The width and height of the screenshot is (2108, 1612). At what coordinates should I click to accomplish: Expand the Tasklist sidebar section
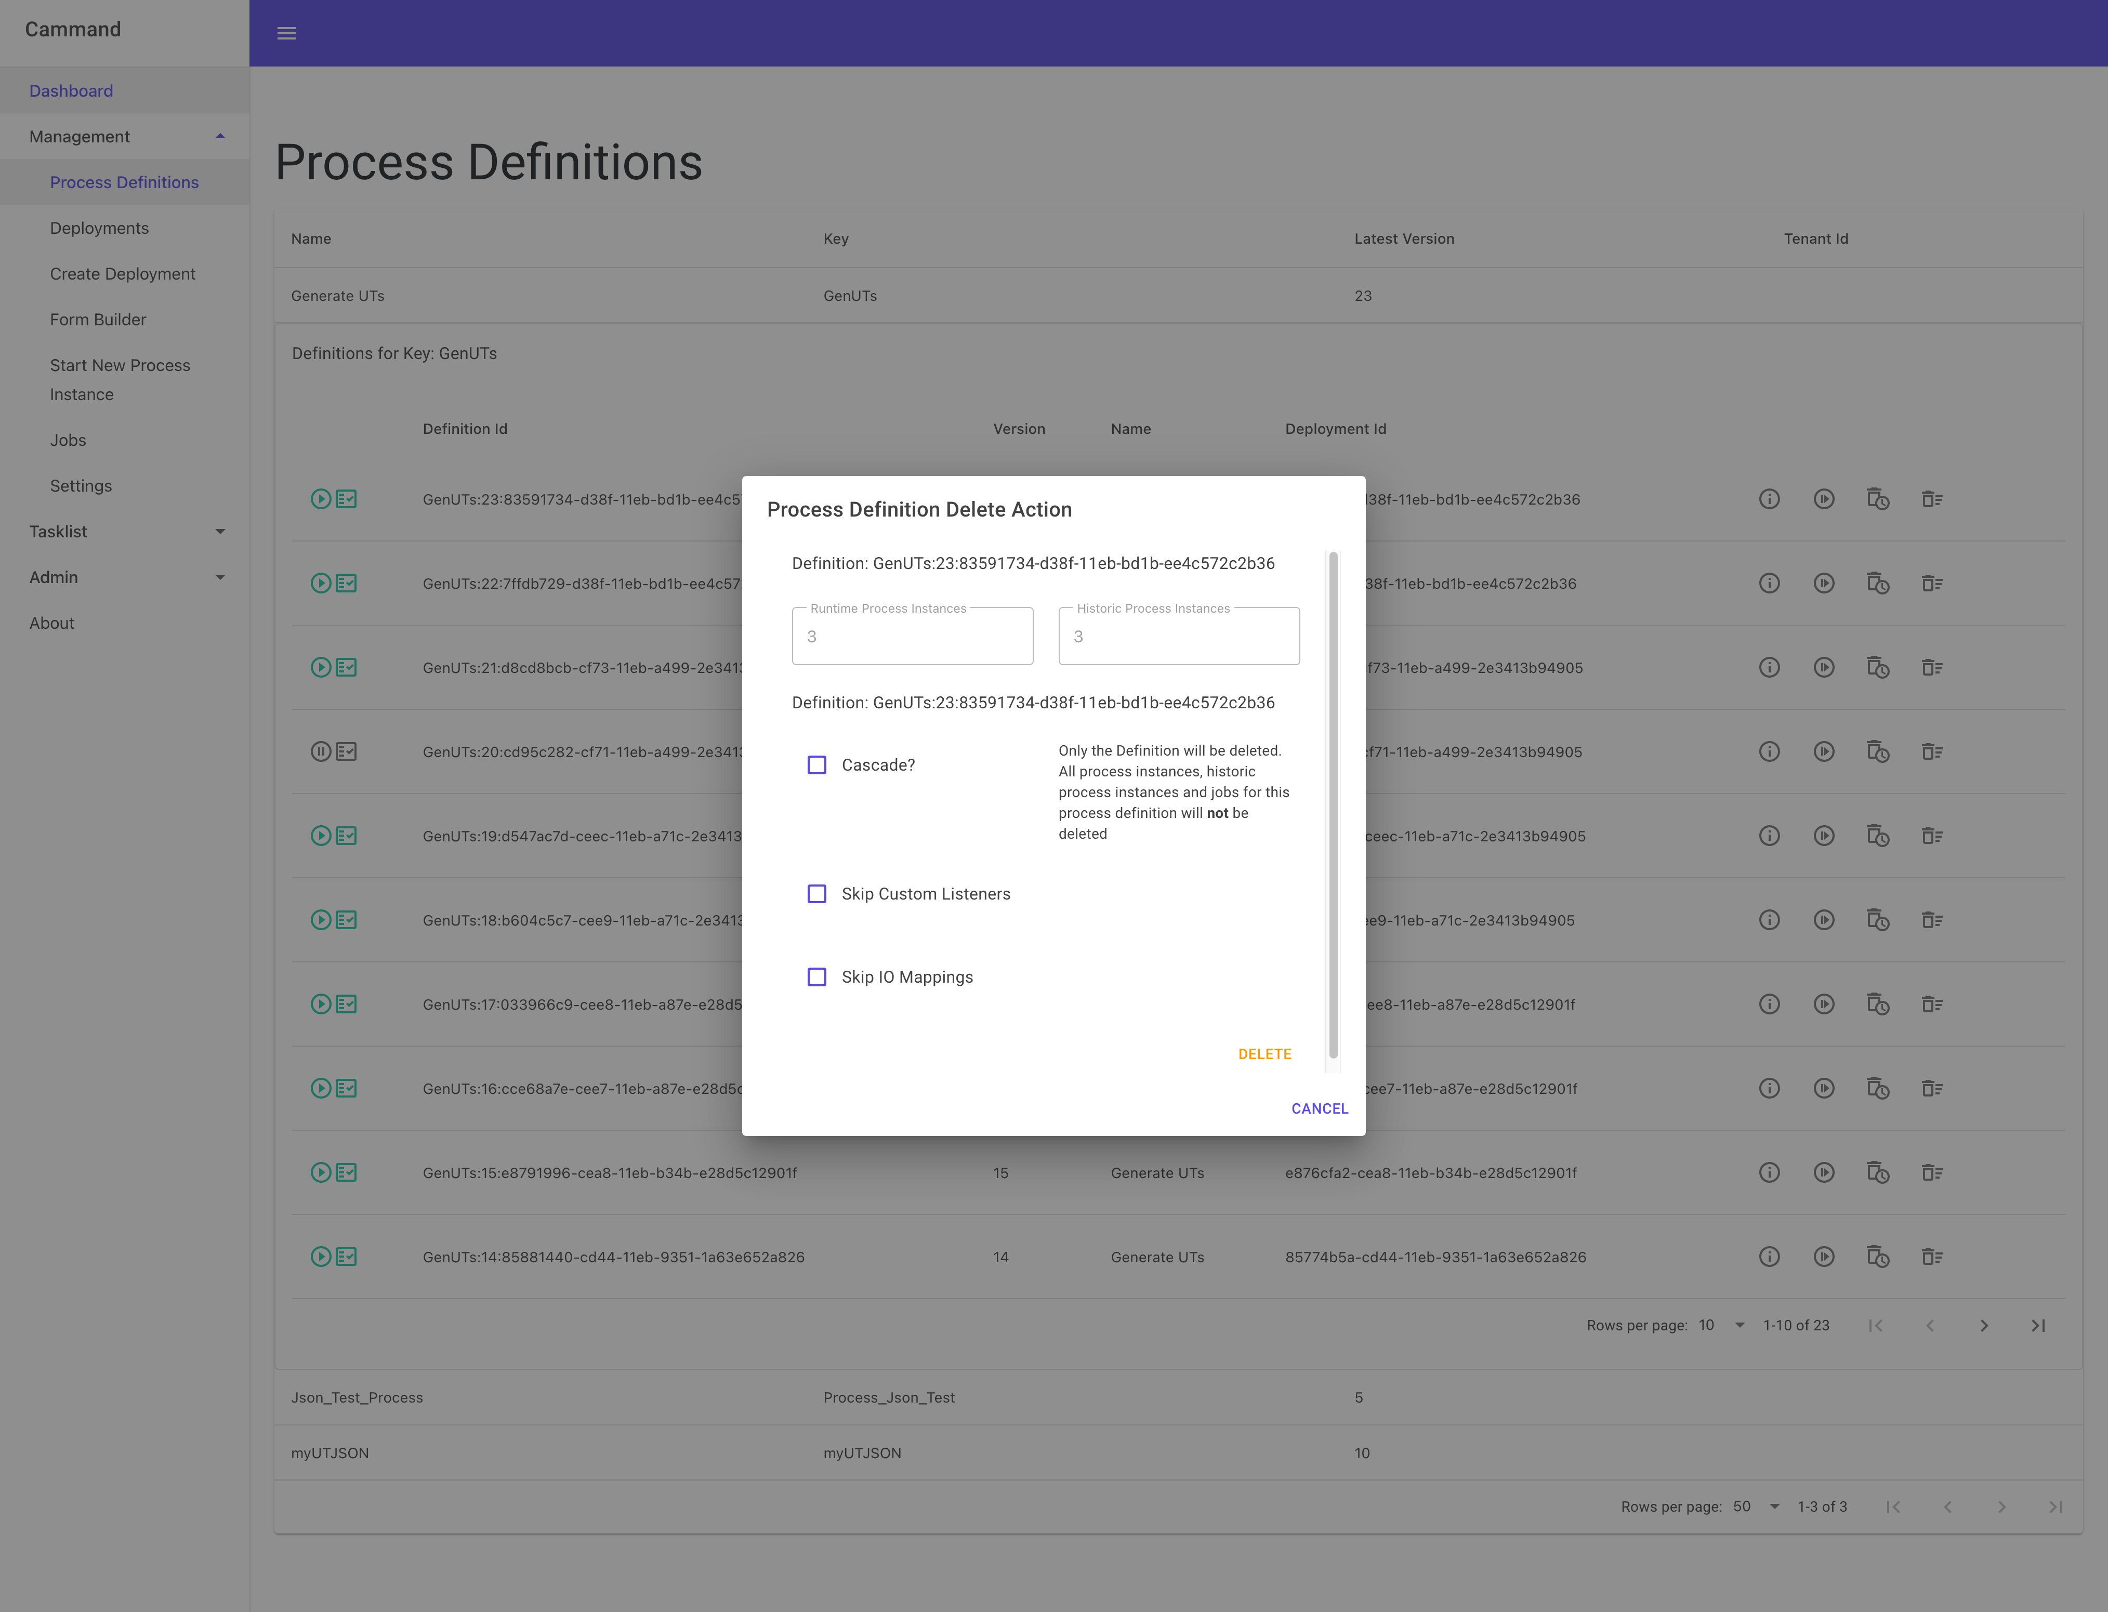[x=220, y=532]
